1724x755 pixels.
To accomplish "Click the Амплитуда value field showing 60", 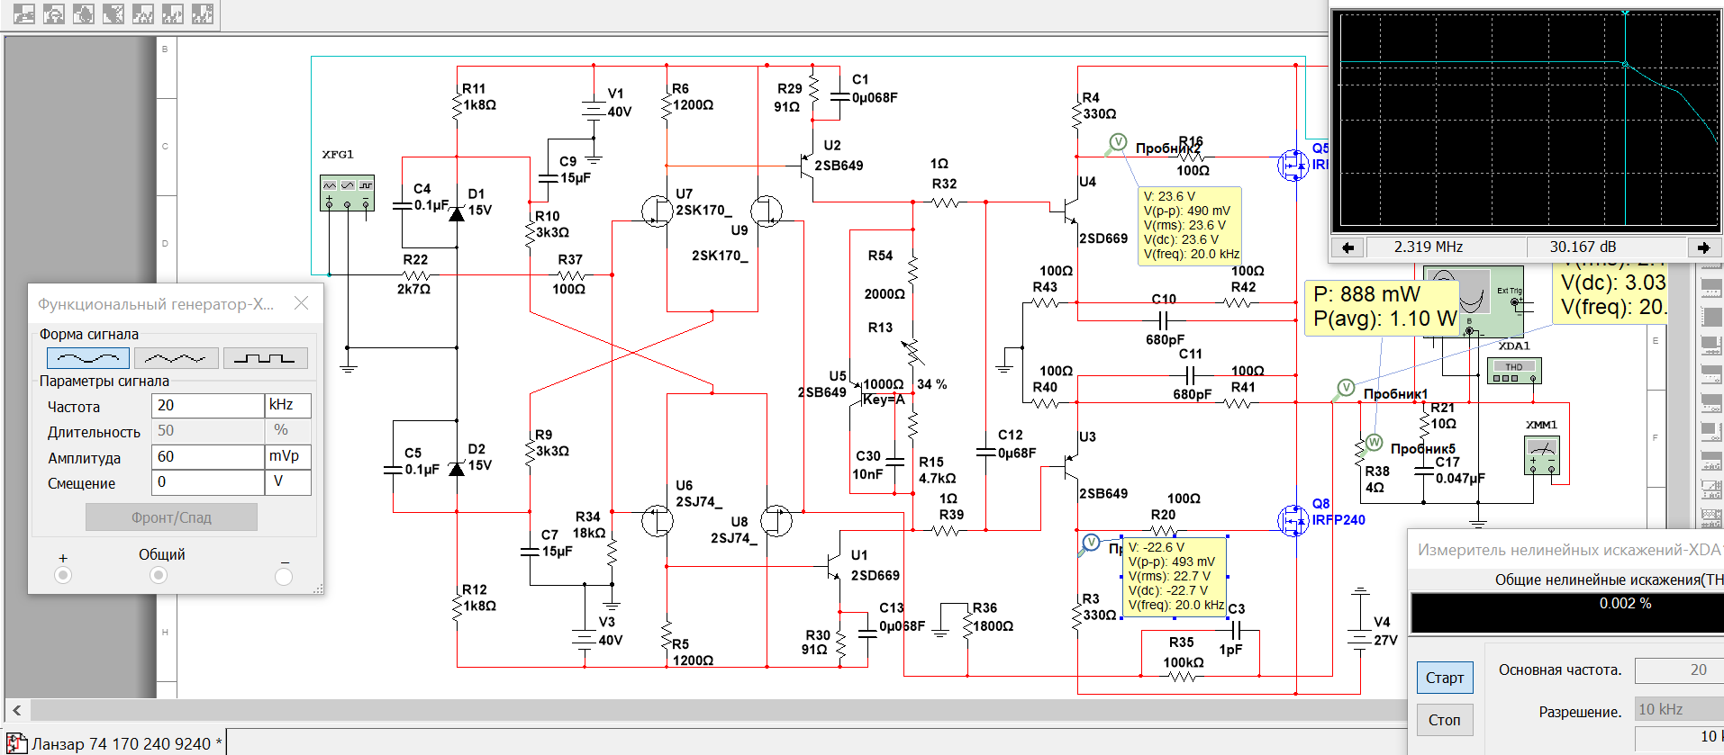I will (207, 457).
